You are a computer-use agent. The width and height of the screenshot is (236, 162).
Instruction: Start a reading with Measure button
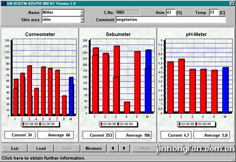[x=93, y=148]
